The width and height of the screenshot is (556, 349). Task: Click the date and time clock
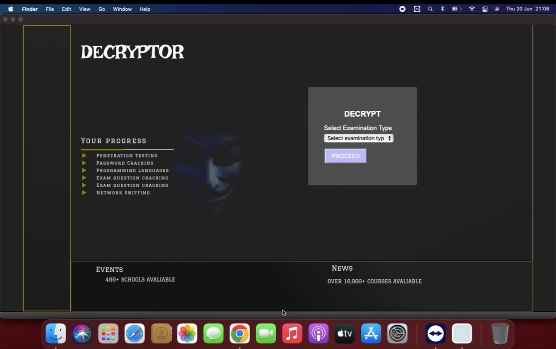[527, 9]
